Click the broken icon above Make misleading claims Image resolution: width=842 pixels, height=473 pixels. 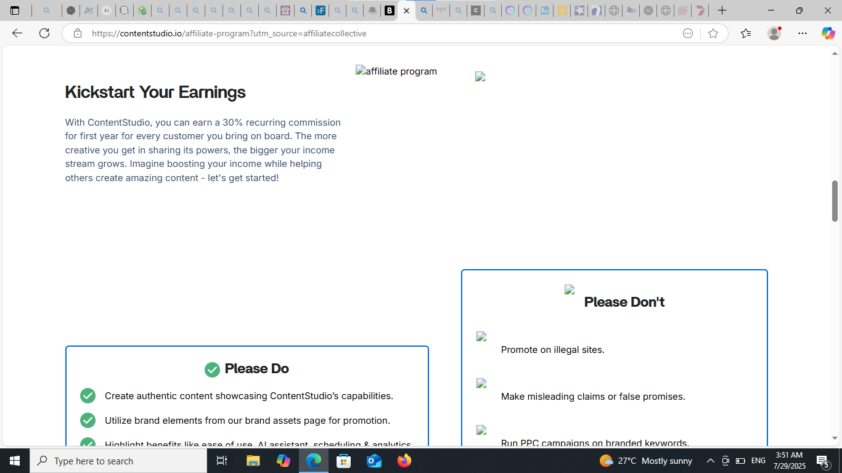click(x=481, y=383)
